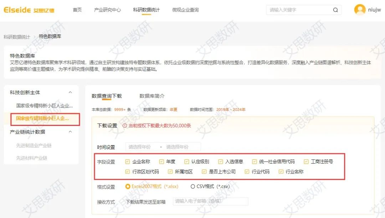Open 微观企业查询 menu
This screenshot has width=385, height=218.
point(185,10)
